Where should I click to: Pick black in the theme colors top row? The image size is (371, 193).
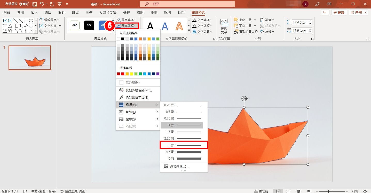tap(123, 39)
